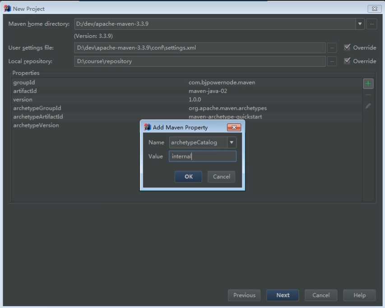Click value 1.0.0
The image size is (385, 308).
[x=195, y=100]
